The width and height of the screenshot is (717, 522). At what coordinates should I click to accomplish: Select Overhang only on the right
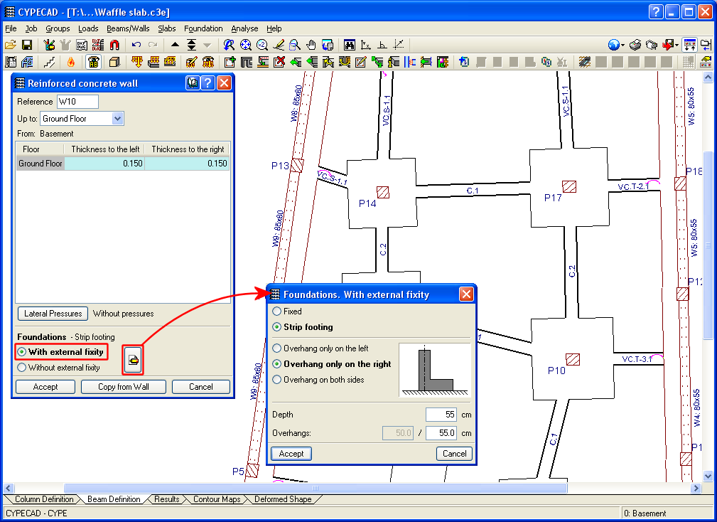coord(332,364)
